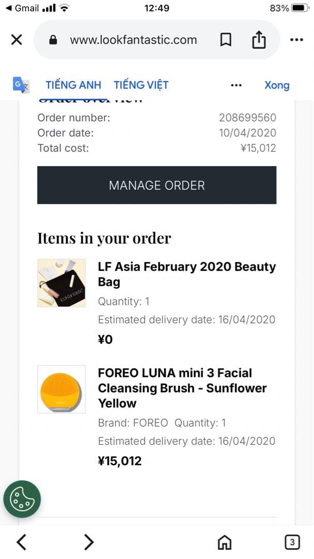Open the tabs overview showing 3 tabs
This screenshot has width=314, height=559.
click(292, 542)
